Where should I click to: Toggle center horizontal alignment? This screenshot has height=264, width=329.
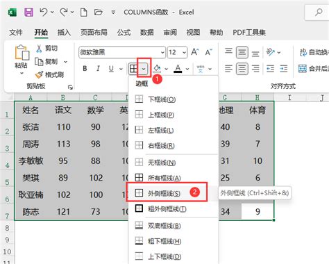242,69
